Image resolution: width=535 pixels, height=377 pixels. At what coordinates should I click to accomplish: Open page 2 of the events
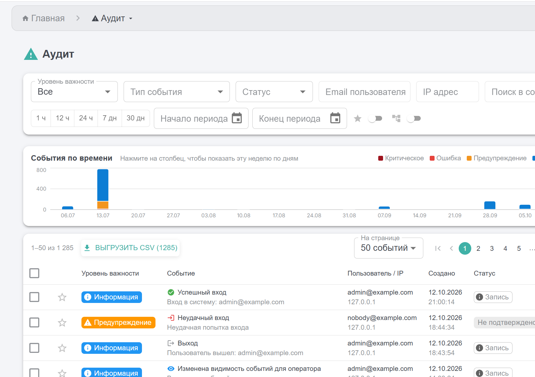point(478,249)
